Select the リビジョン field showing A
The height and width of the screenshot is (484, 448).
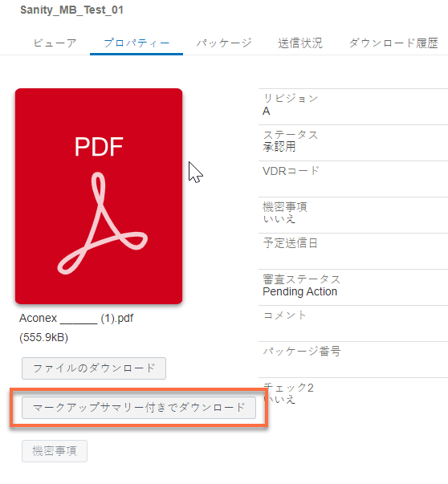point(353,107)
